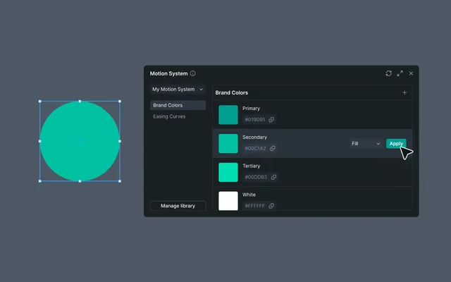Expand the Motion System panel to full size
Image resolution: width=451 pixels, height=282 pixels.
point(400,73)
